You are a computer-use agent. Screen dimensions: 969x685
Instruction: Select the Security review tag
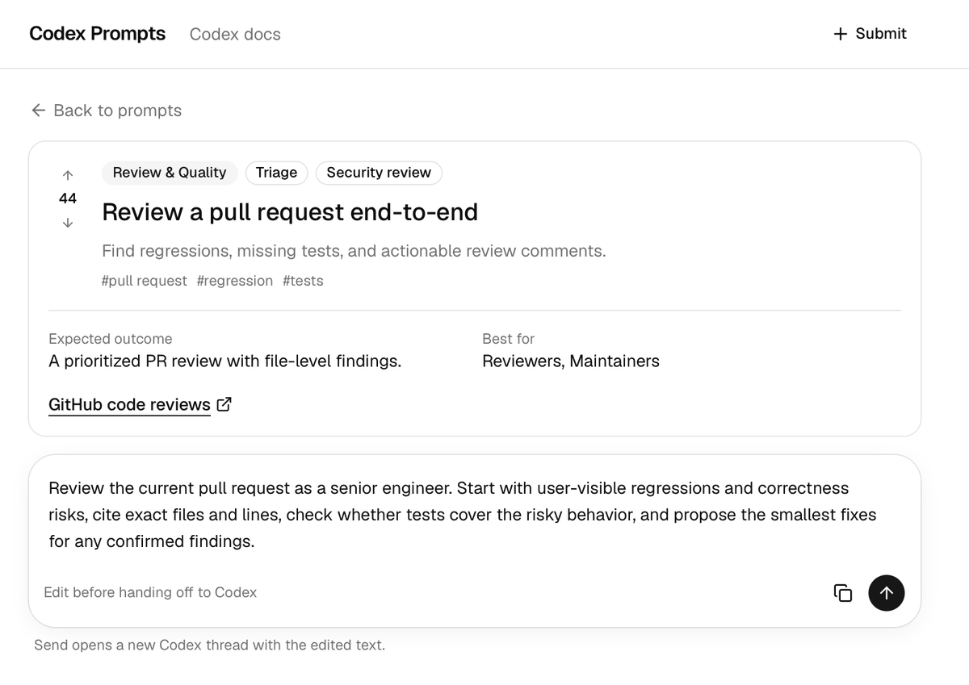(x=379, y=173)
